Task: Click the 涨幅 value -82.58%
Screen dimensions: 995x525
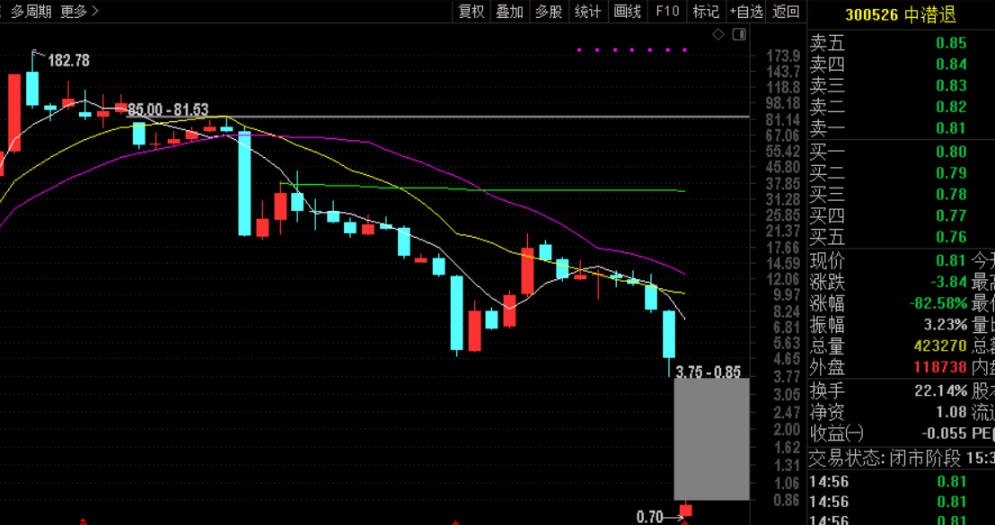Action: point(938,303)
